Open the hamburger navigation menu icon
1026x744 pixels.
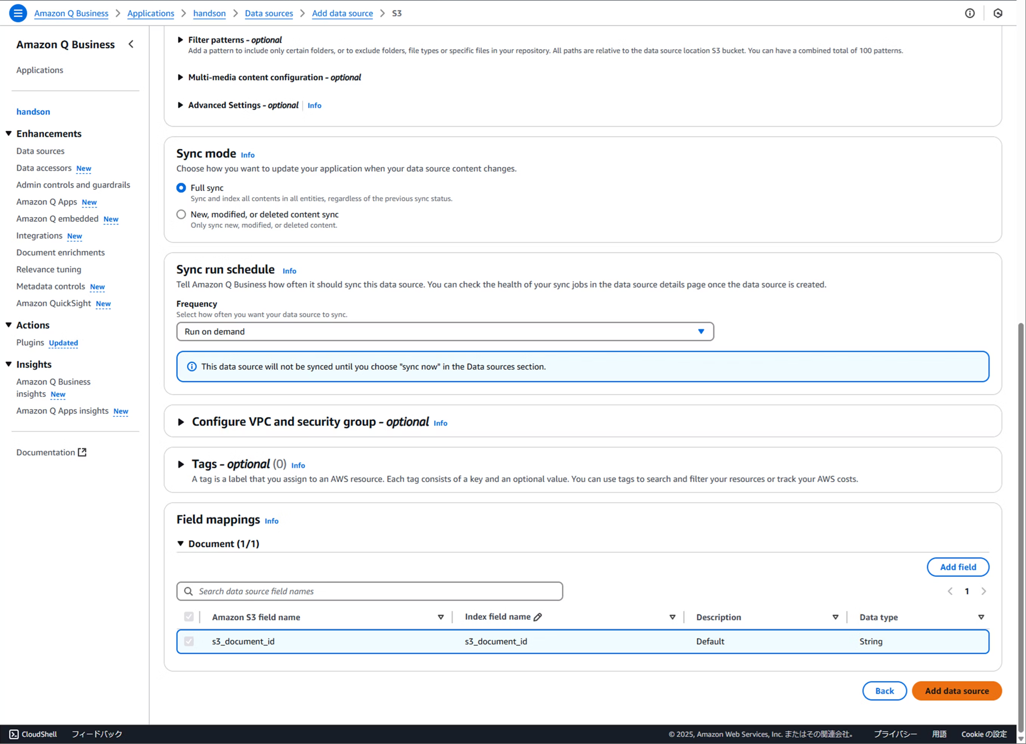click(x=18, y=13)
